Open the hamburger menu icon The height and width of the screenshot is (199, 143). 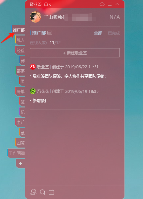tap(110, 4)
